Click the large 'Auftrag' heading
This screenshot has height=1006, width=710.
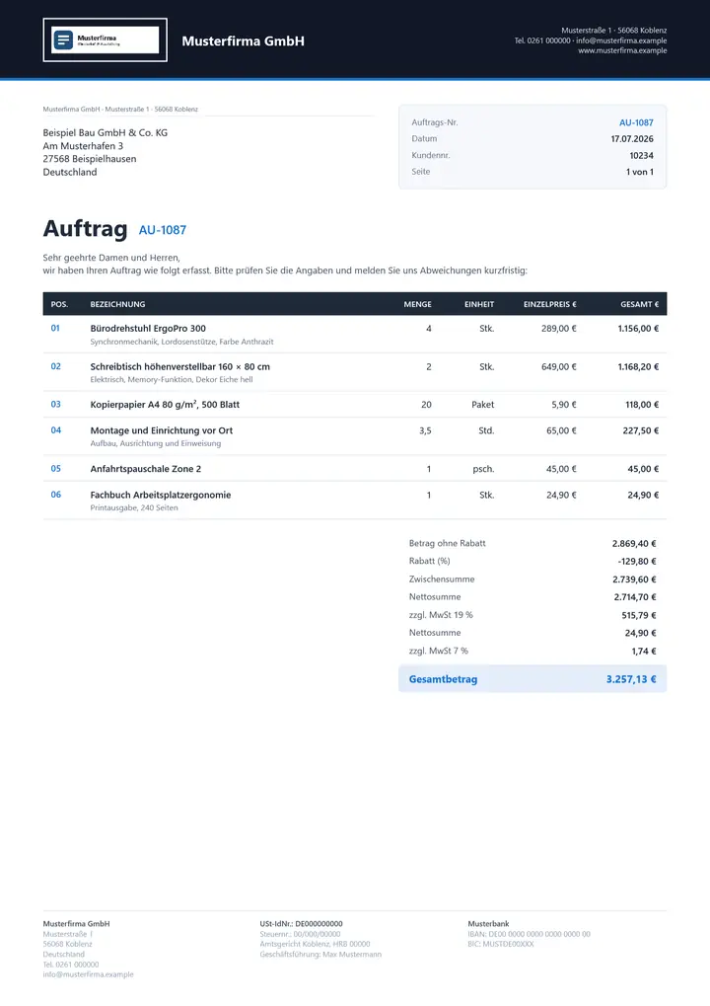point(85,228)
